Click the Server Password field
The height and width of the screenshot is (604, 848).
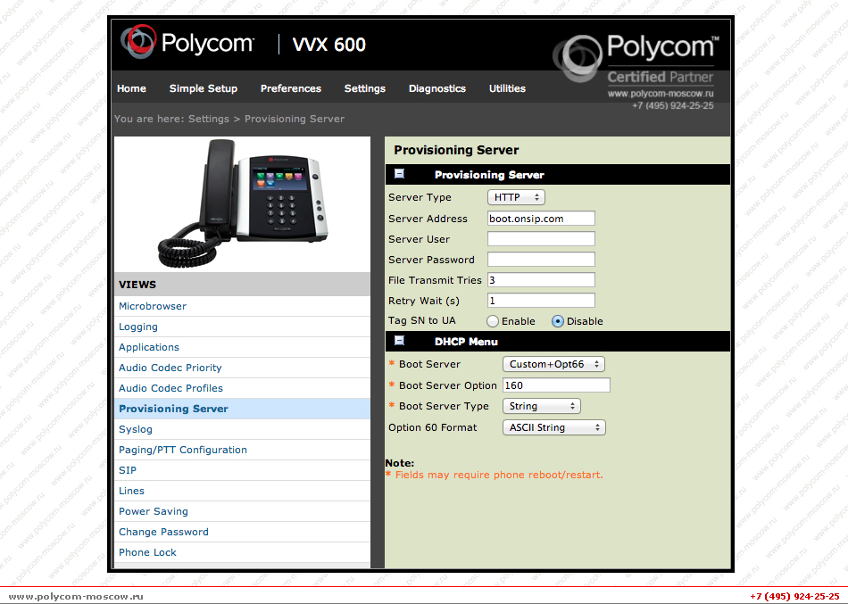click(541, 260)
